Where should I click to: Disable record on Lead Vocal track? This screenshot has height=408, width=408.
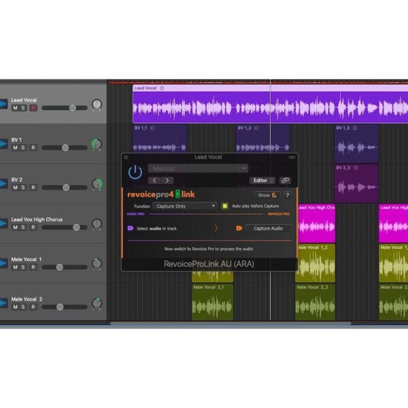pyautogui.click(x=33, y=108)
